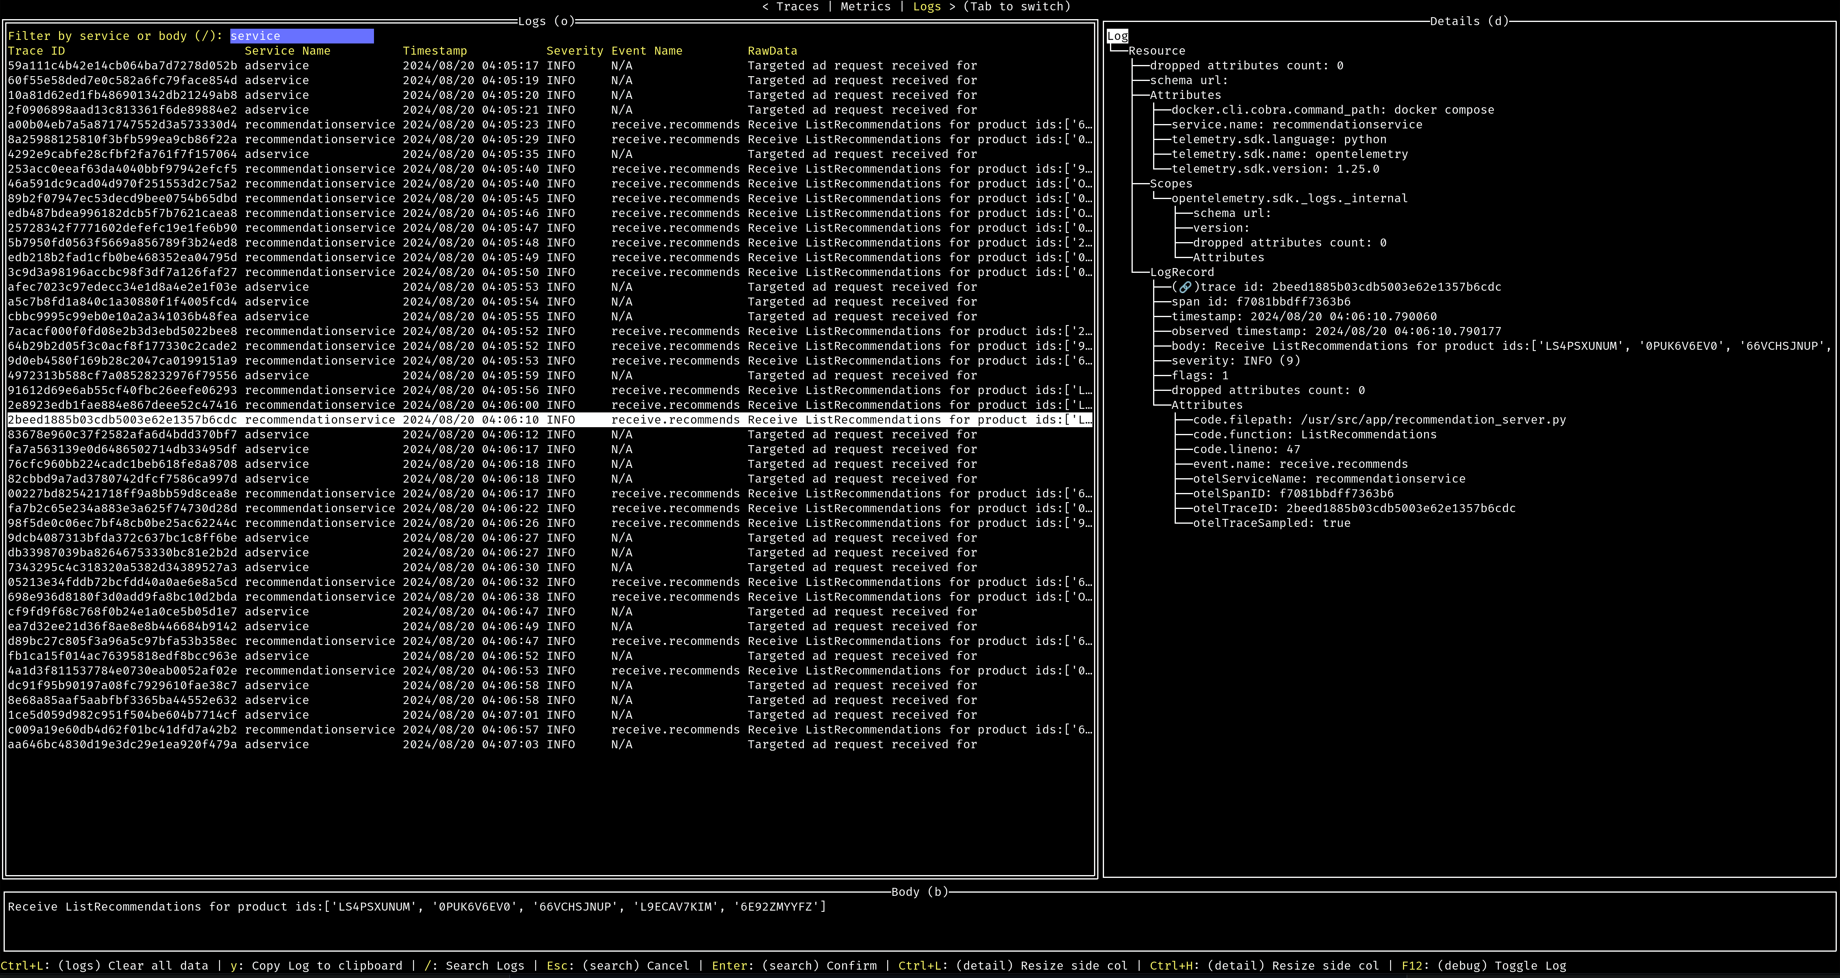Sort by the Timestamp column header
1840x978 pixels.
point(434,51)
